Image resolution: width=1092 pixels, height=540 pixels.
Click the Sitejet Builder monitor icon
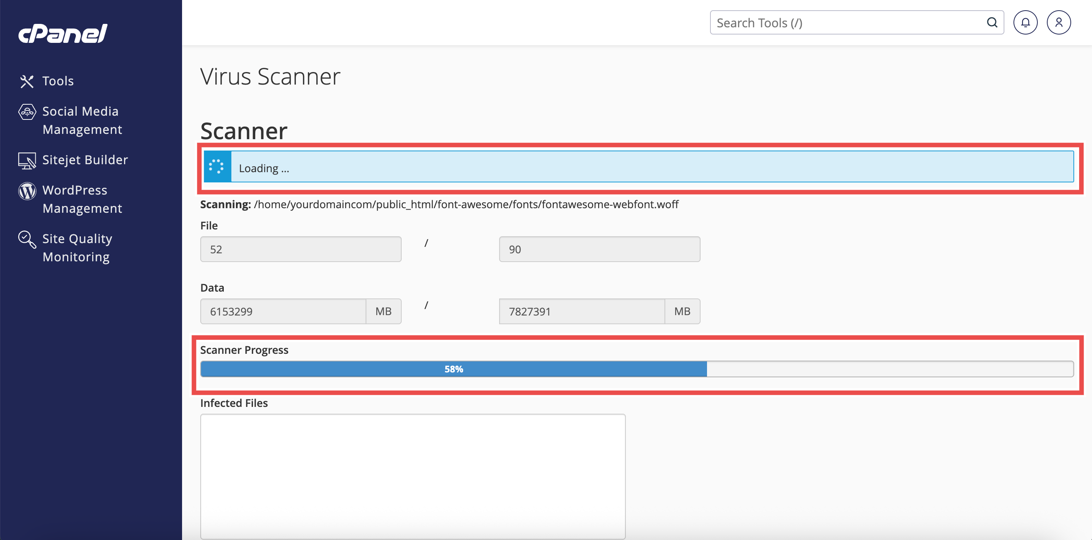(27, 161)
